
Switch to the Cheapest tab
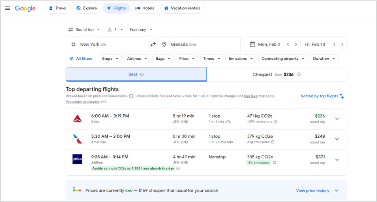[276, 74]
